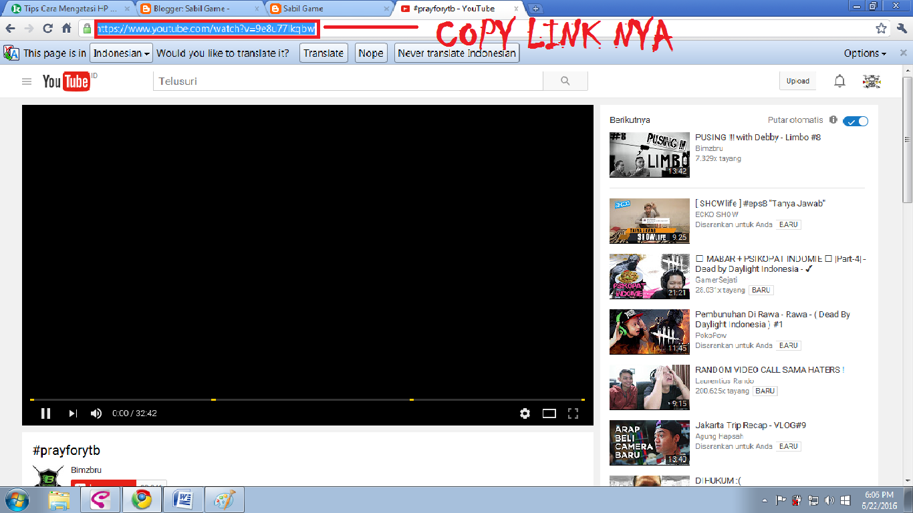Mute the video with the speaker icon
This screenshot has width=913, height=513.
(96, 413)
